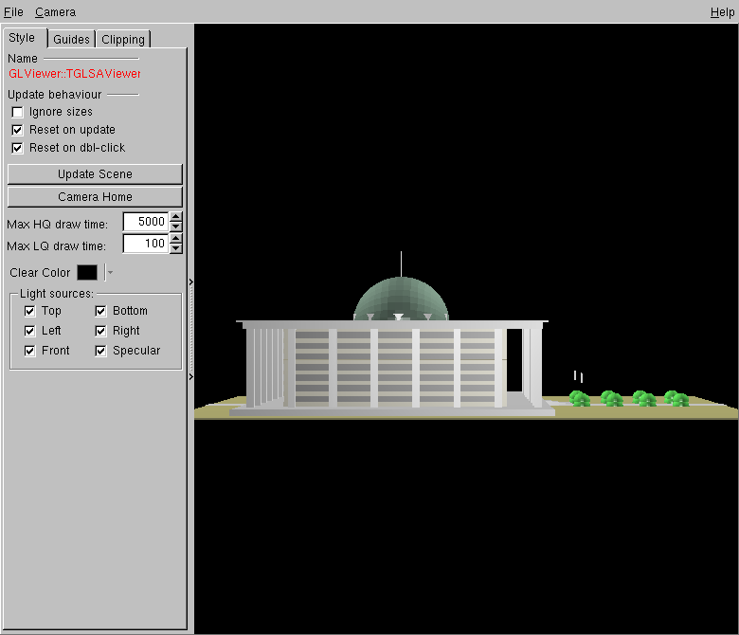739x635 pixels.
Task: Open the Camera menu
Action: (55, 12)
